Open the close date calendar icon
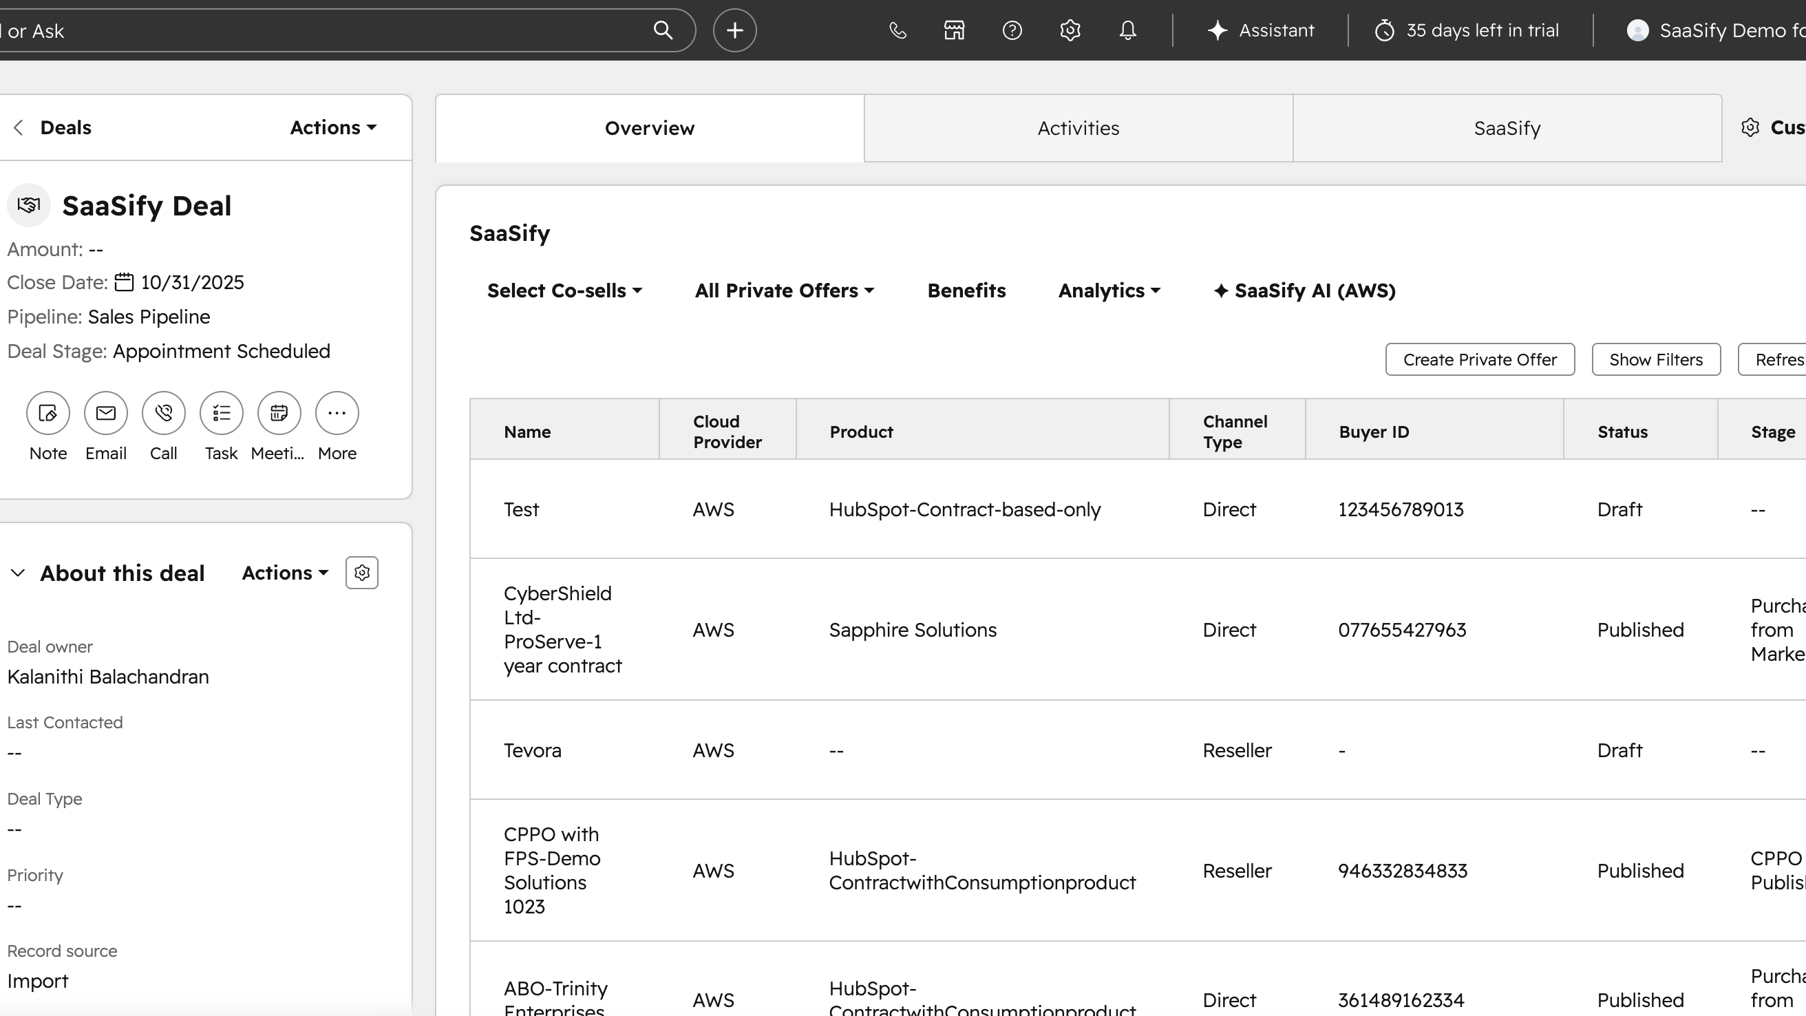Screen dimensions: 1806x1016 [124, 282]
